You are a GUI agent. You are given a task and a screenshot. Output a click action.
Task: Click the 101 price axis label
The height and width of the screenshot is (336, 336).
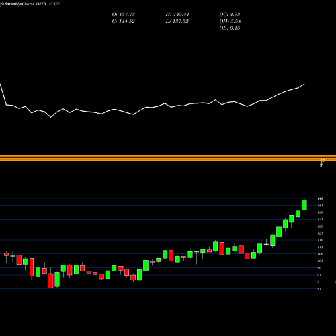click(320, 261)
